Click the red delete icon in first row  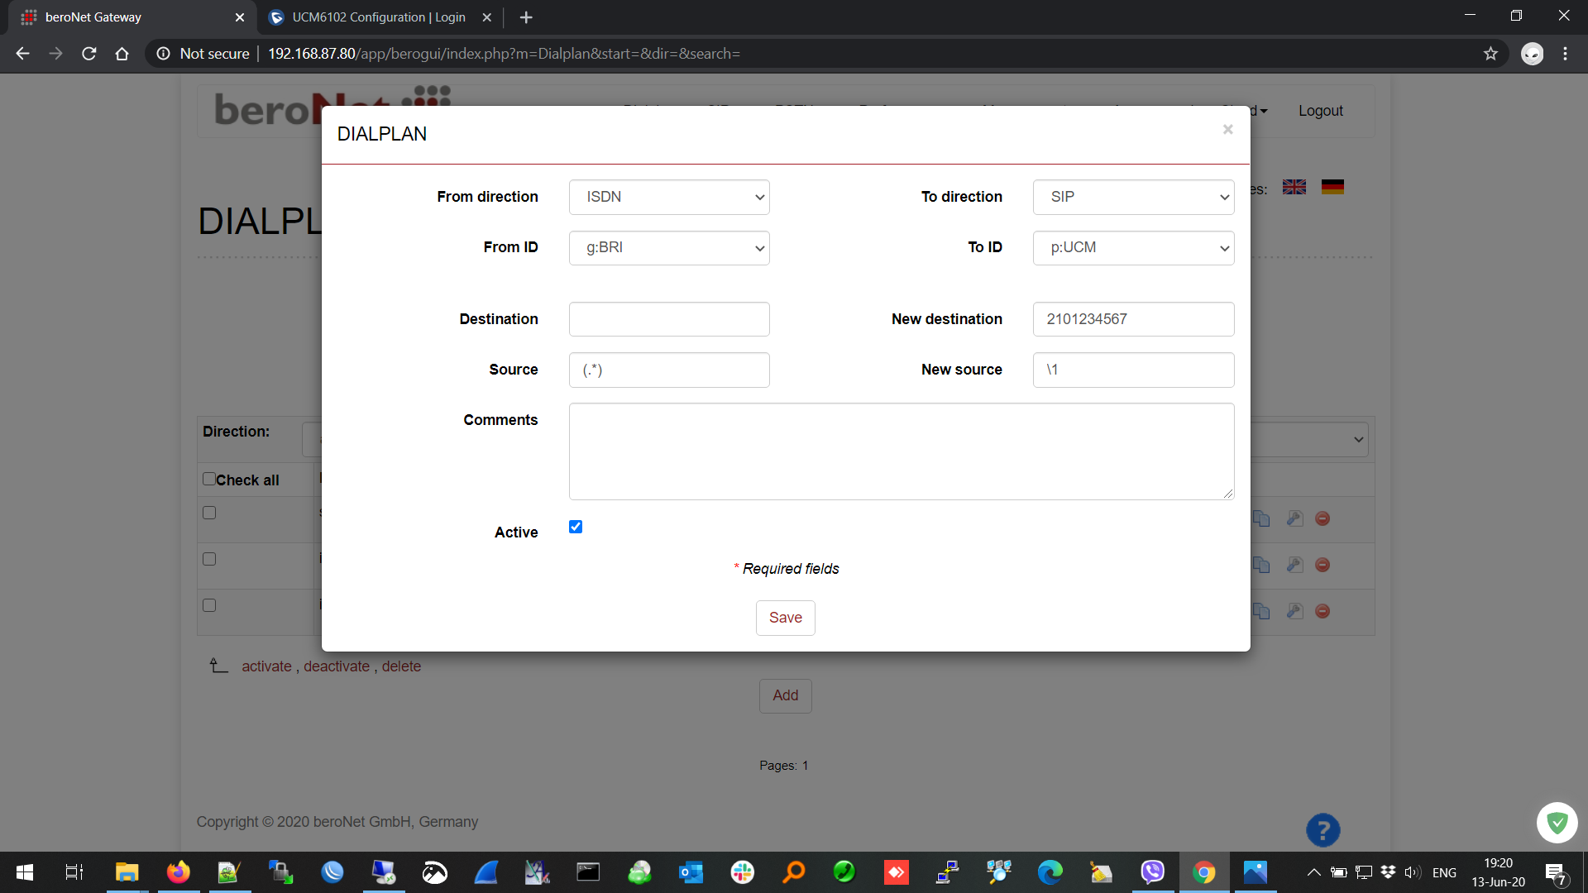pos(1323,518)
